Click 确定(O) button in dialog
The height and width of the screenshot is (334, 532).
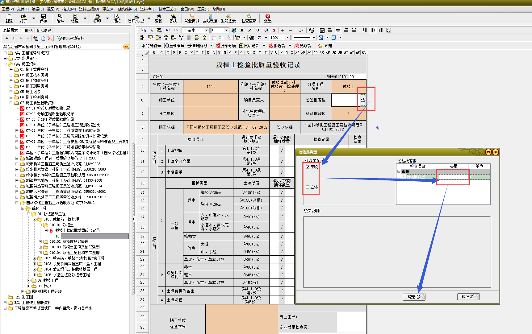click(x=414, y=297)
